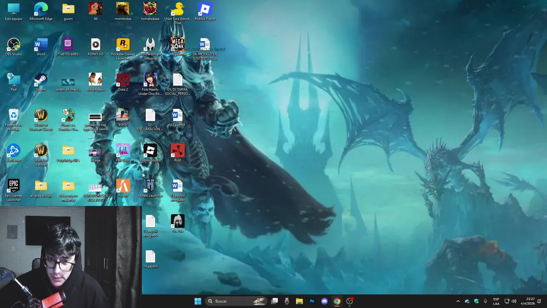
Task: Open the volume tray control
Action: pos(514,301)
